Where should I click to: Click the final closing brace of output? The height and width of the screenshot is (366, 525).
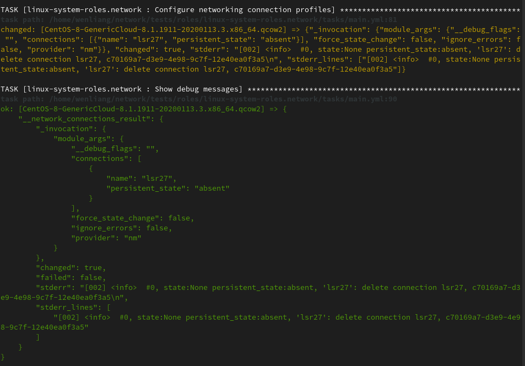coord(3,357)
